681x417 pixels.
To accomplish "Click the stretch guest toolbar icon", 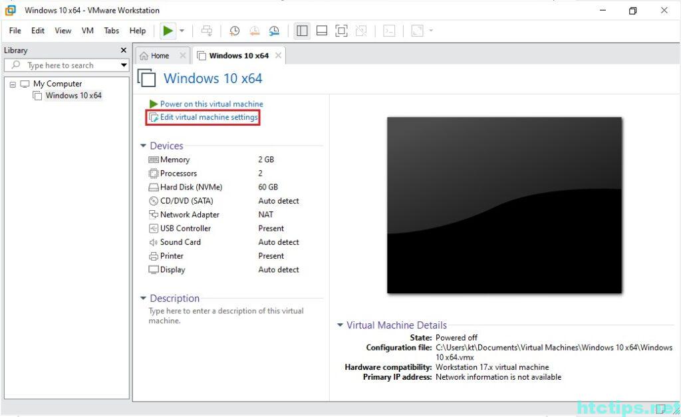I will tap(417, 31).
